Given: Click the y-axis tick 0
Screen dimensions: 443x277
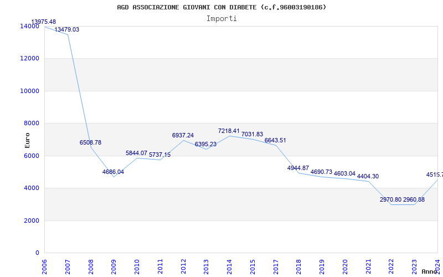Looking at the screenshot, I should click(37, 253).
